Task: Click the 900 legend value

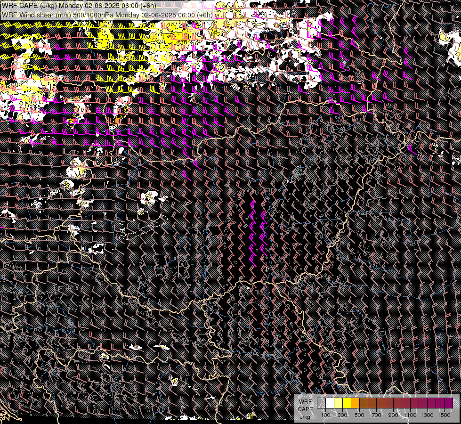Action: (393, 415)
